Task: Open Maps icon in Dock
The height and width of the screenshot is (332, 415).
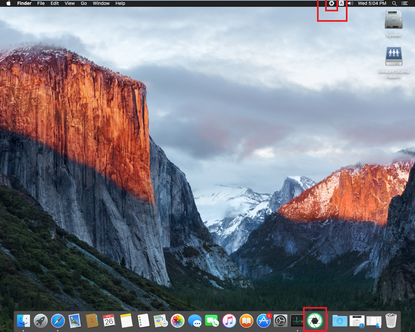Action: [161, 321]
